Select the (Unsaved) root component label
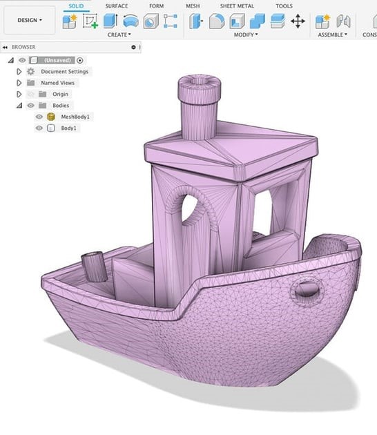 (57, 60)
